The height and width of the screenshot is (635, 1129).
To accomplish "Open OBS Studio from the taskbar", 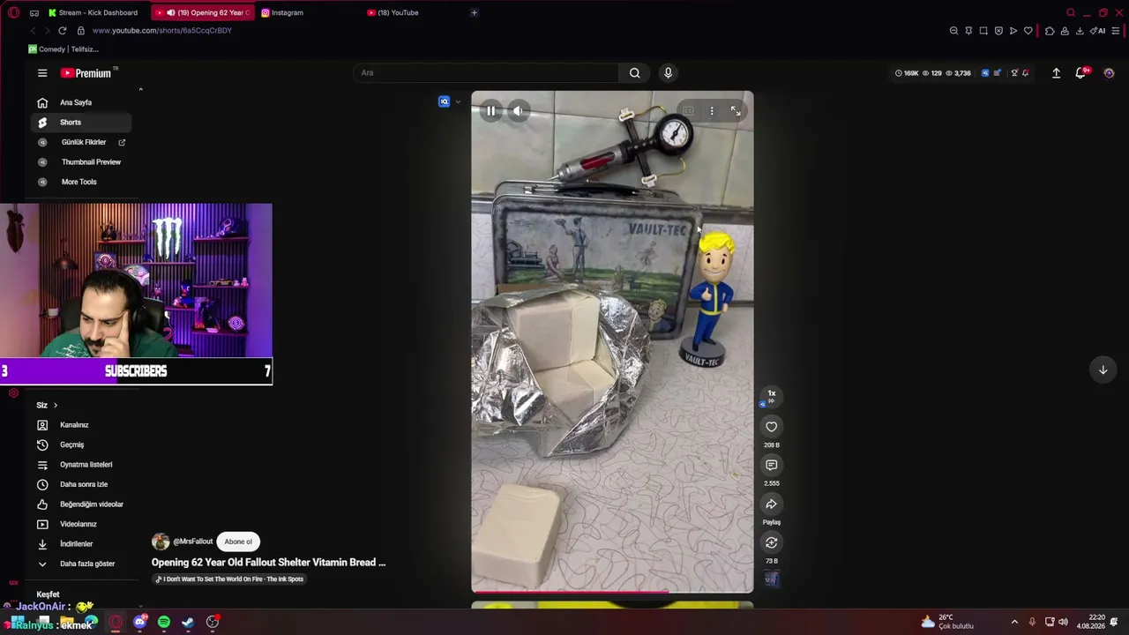I will pyautogui.click(x=213, y=623).
